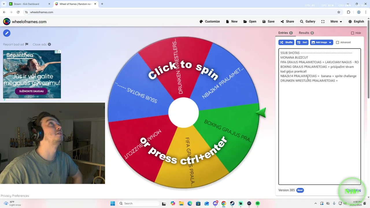Create a New wheel
This screenshot has height=208, width=370.
coord(232,22)
